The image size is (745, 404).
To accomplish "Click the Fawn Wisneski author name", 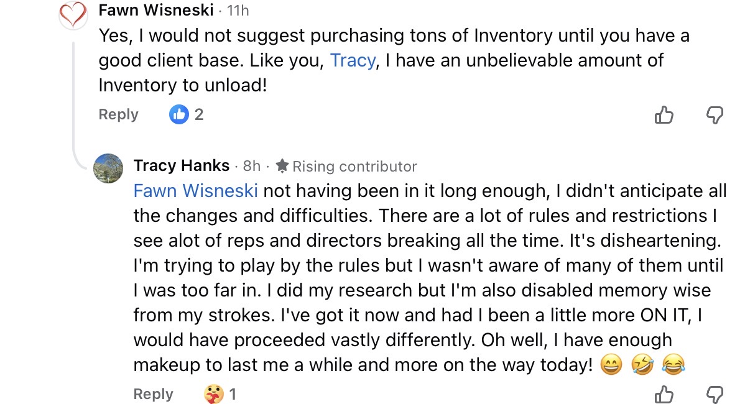I will 155,11.
